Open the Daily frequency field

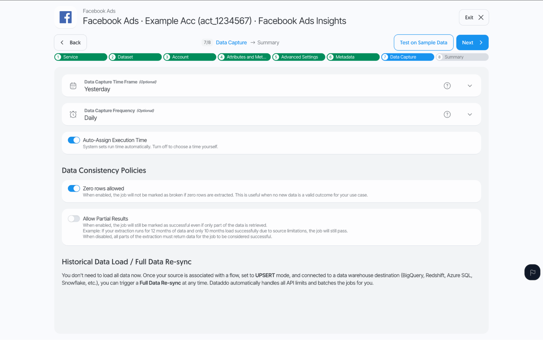(x=271, y=114)
